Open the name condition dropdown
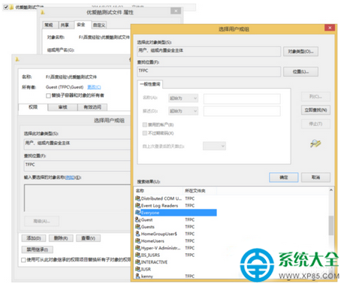Image resolution: width=341 pixels, height=284 pixels. coord(183,98)
